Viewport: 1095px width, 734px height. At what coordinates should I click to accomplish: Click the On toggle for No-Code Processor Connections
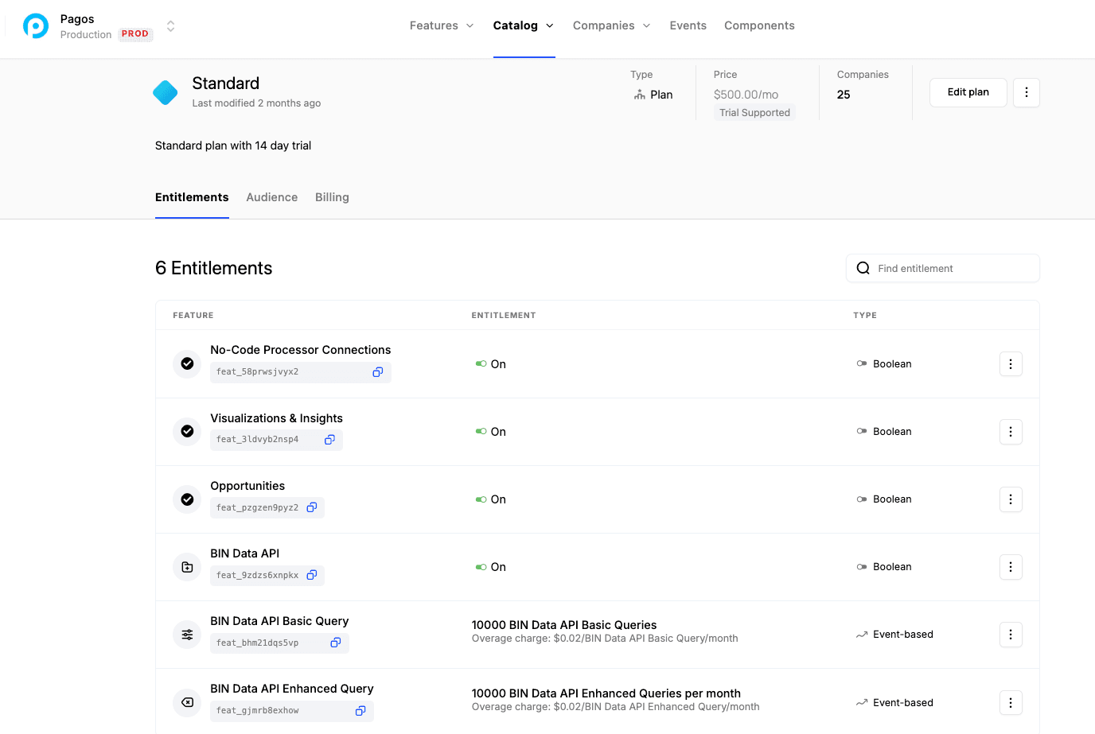tap(482, 364)
